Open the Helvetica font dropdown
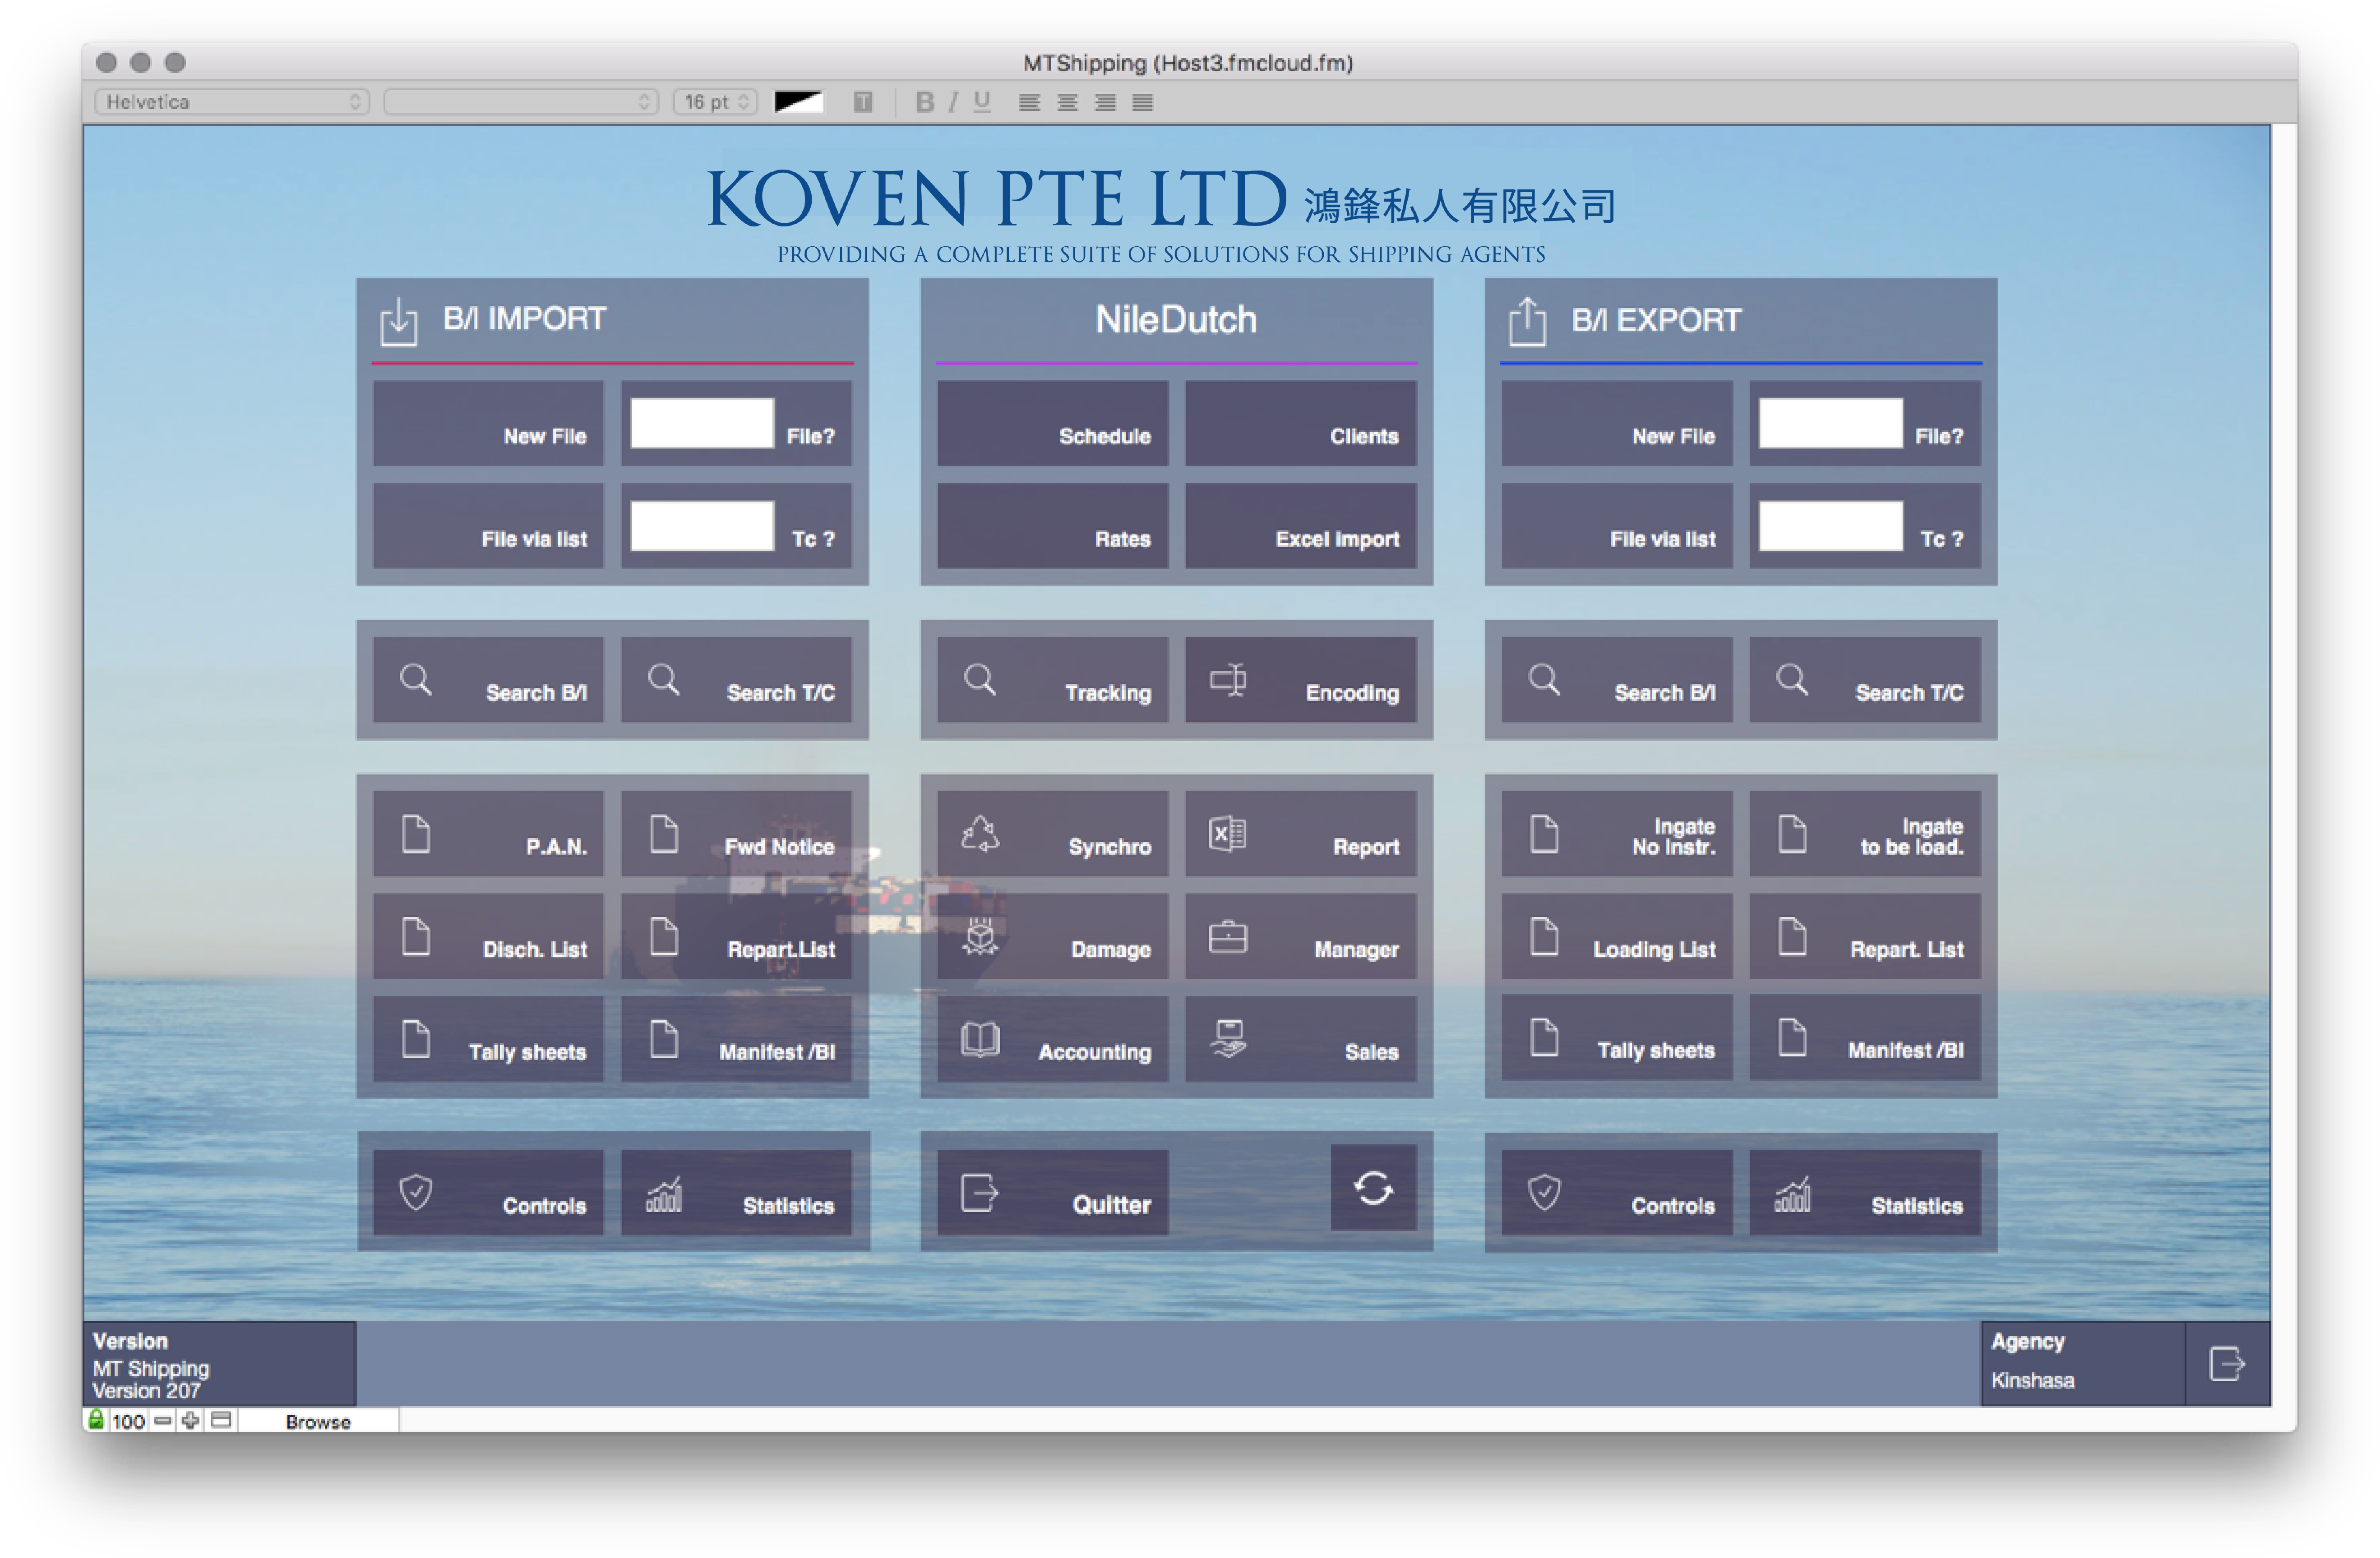The image size is (2380, 1558). point(232,102)
